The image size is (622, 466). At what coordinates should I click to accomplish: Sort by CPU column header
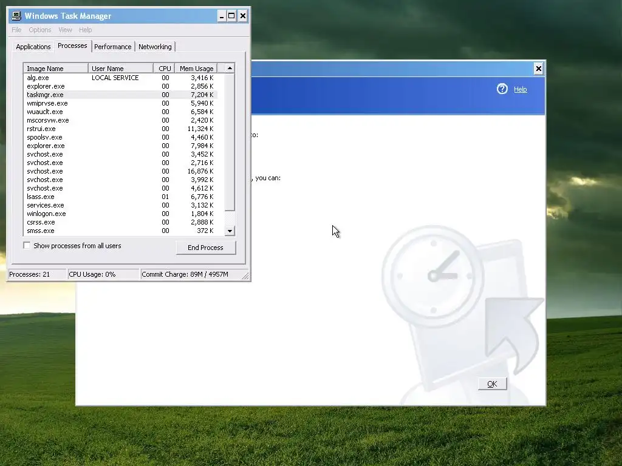164,69
